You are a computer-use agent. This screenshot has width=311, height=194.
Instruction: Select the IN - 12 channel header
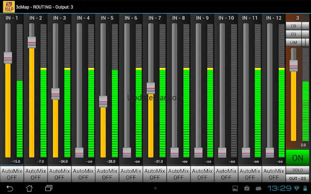(x=273, y=18)
